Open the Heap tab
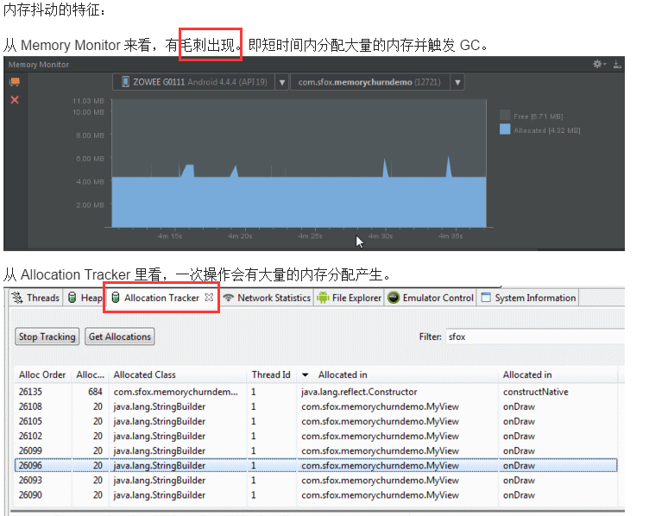Image resolution: width=649 pixels, height=516 pixels. tap(85, 298)
